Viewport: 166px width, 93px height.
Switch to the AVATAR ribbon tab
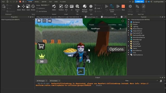point(44,2)
